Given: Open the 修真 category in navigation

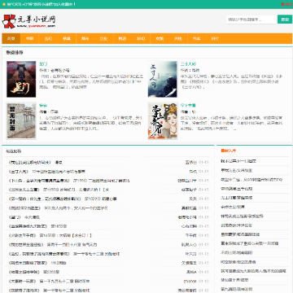Looking at the screenshot, I should [x=67, y=38].
